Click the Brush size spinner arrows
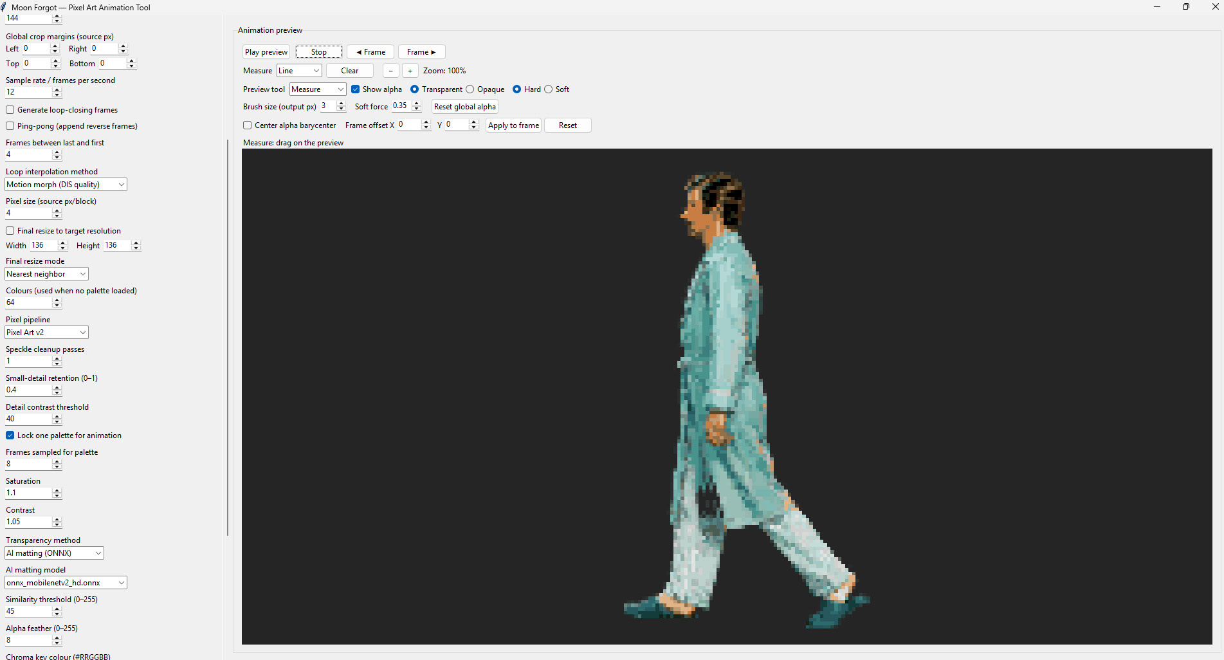 342,106
